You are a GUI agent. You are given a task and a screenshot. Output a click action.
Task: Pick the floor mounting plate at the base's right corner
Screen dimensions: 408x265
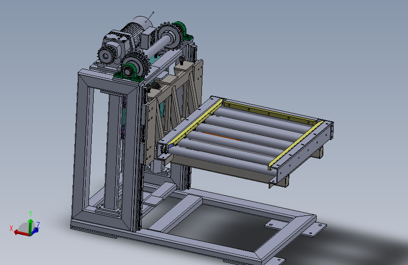(x=314, y=230)
